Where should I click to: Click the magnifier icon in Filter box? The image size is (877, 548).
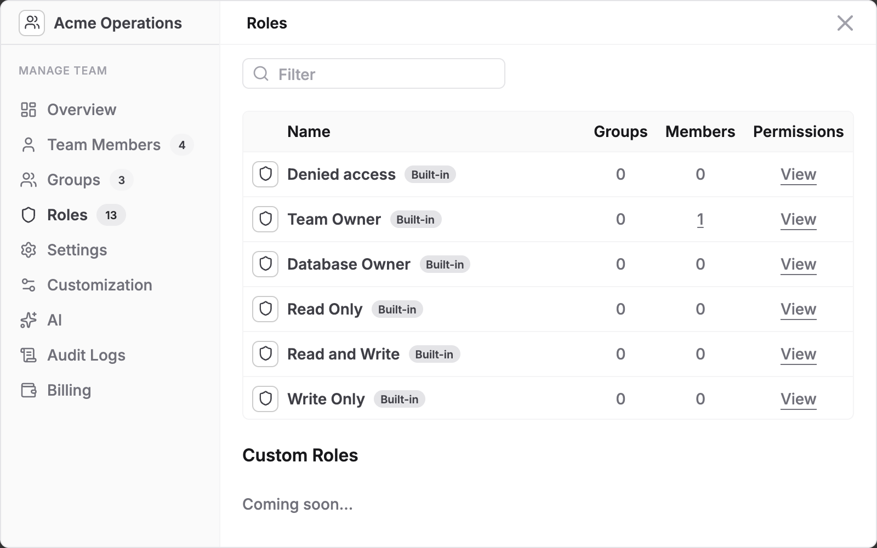(261, 73)
